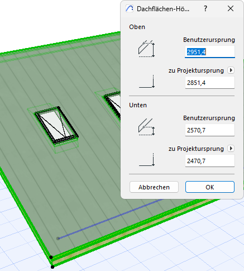Click the Unten Benutzerursprung field 2570,7
The height and width of the screenshot is (271, 244).
pos(210,130)
